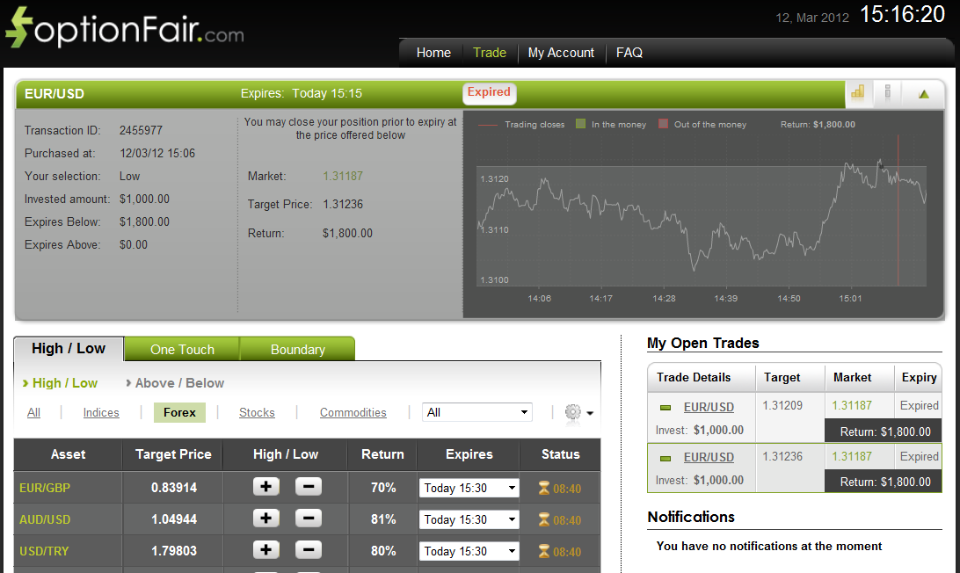Image resolution: width=960 pixels, height=573 pixels.
Task: Select High (+) option for EUR/GBP
Action: pyautogui.click(x=265, y=488)
